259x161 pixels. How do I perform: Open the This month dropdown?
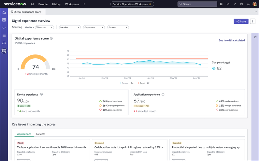44,27
